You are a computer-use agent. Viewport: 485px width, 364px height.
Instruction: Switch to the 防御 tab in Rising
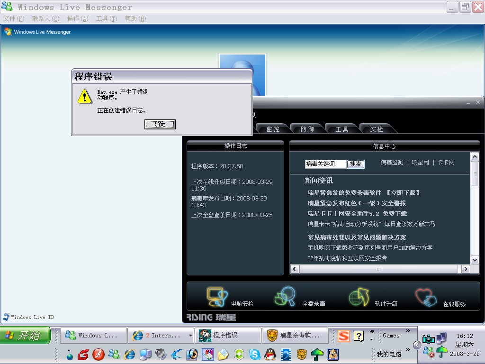(x=307, y=129)
